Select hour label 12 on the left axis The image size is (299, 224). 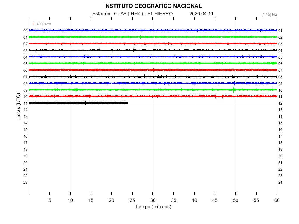pos(25,110)
